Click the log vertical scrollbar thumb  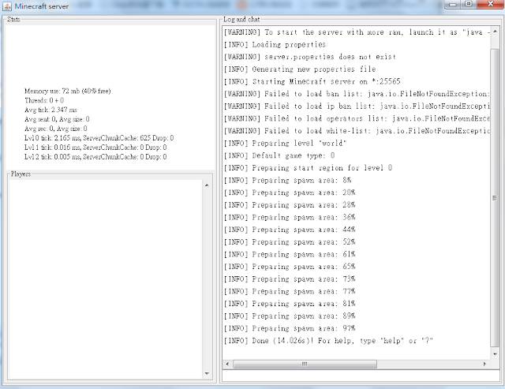495,198
